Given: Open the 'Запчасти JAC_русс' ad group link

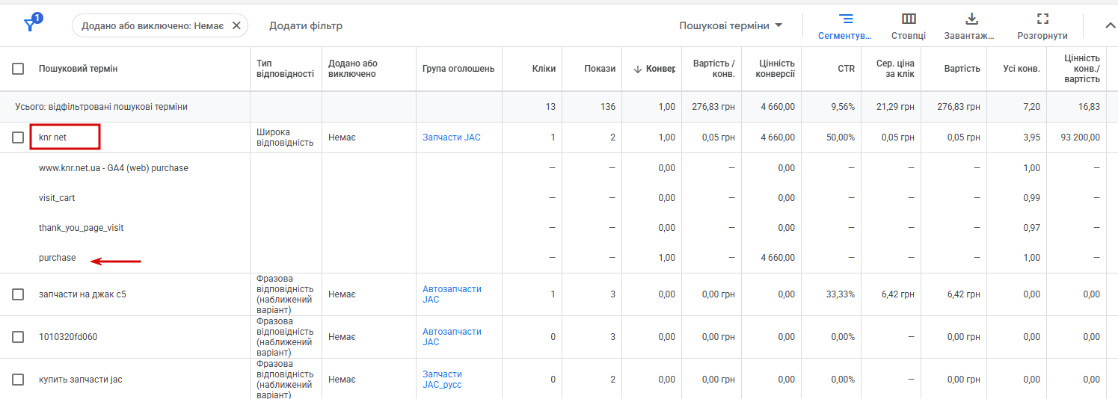Looking at the screenshot, I should point(442,380).
